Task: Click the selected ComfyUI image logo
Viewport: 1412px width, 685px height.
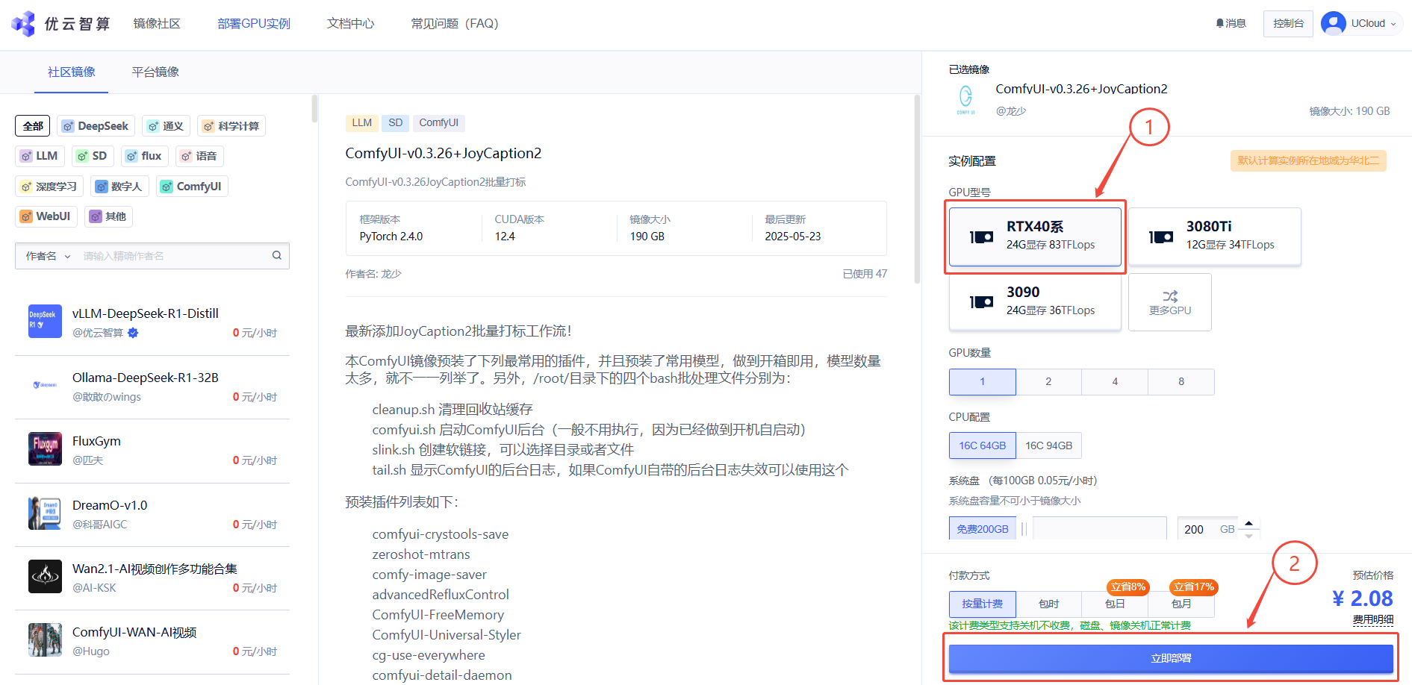Action: [x=965, y=99]
